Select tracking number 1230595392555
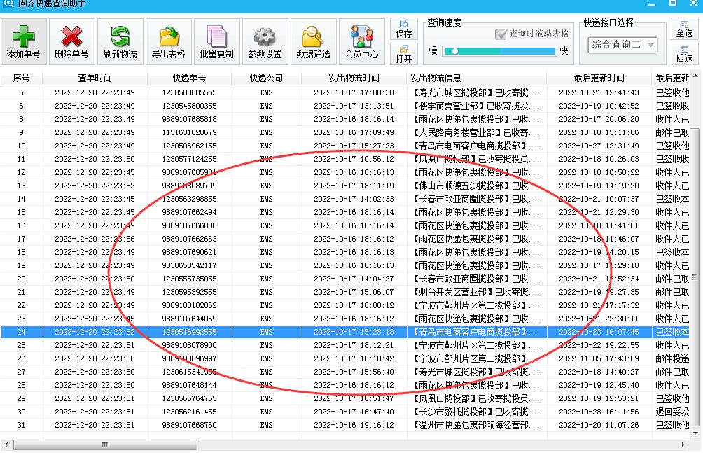The image size is (703, 453). (x=189, y=293)
